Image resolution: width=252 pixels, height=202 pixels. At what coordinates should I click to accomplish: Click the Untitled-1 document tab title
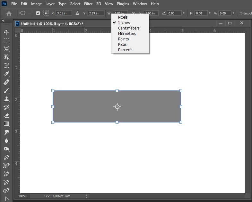(52, 24)
